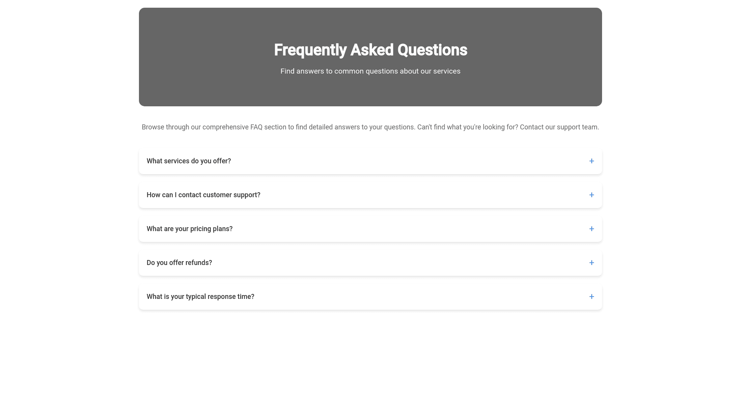Expand "What services do you offer?" question
The width and height of the screenshot is (741, 416).
coord(189,161)
